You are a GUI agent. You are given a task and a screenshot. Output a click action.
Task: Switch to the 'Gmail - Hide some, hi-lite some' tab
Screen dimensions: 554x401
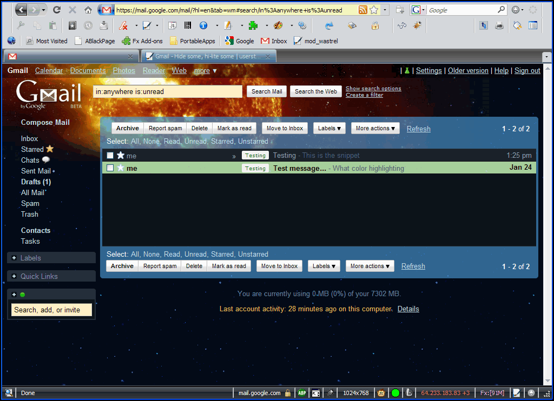coord(208,56)
